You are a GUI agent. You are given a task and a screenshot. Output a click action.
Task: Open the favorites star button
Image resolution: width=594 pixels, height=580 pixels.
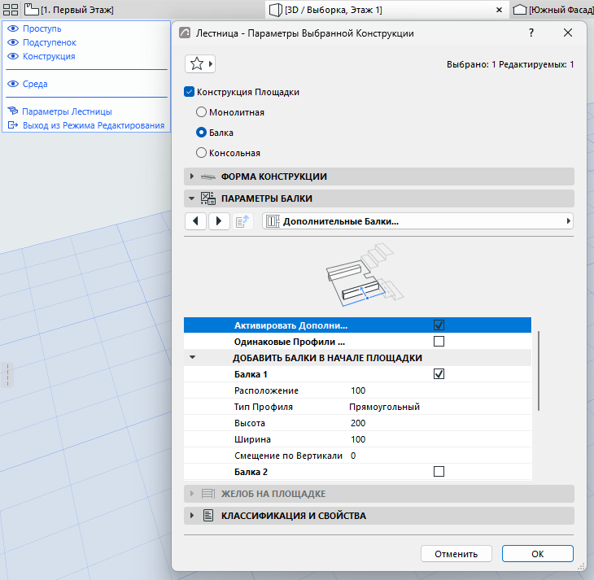click(200, 63)
